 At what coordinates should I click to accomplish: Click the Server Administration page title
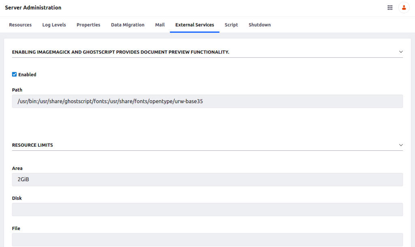(x=33, y=8)
